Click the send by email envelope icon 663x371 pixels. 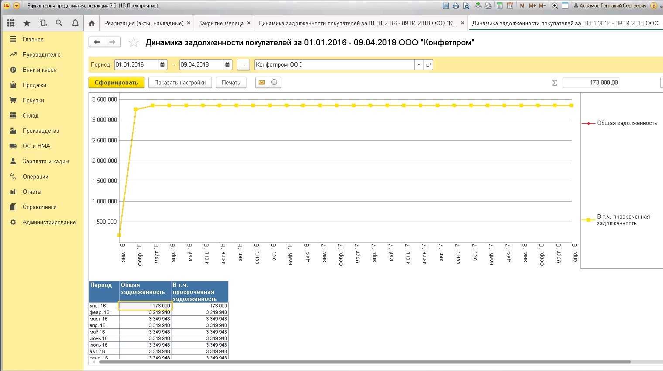(x=262, y=82)
